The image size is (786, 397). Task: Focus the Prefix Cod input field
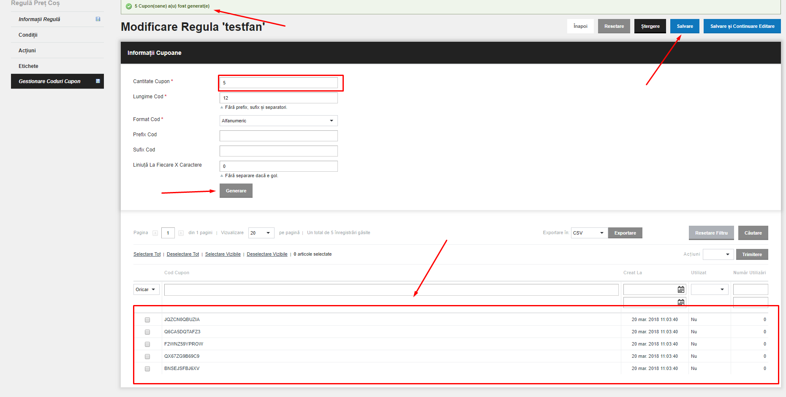(278, 136)
